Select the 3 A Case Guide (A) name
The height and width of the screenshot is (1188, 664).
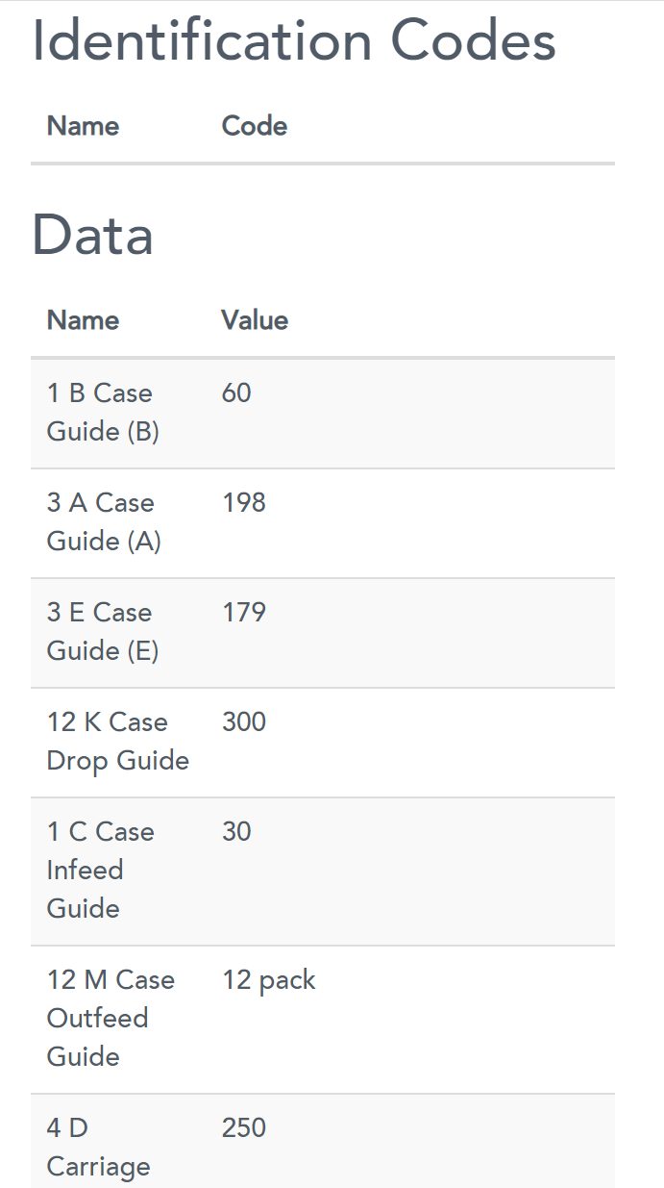point(104,522)
